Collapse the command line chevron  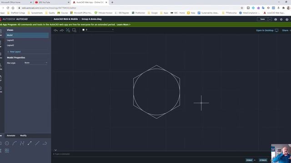[x=55, y=150]
